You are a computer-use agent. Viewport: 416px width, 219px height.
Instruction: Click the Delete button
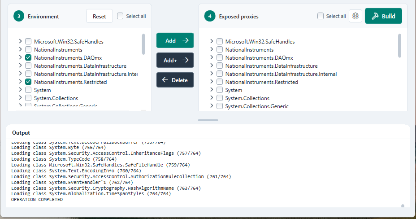175,80
